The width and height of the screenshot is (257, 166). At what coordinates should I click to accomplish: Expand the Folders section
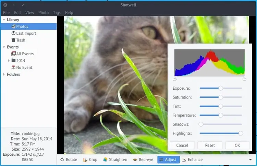click(4, 74)
